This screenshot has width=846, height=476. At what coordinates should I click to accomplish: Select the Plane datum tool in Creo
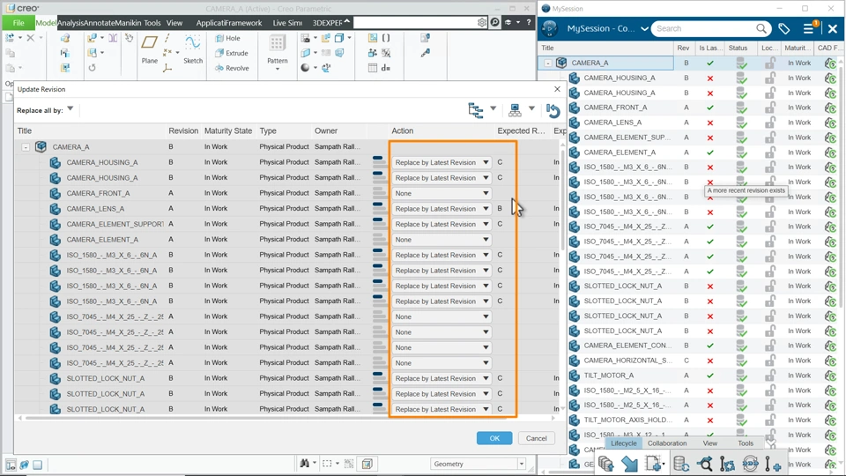tap(150, 48)
